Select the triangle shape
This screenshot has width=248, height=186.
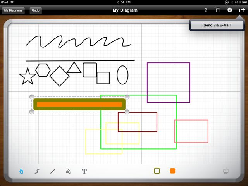(74, 68)
